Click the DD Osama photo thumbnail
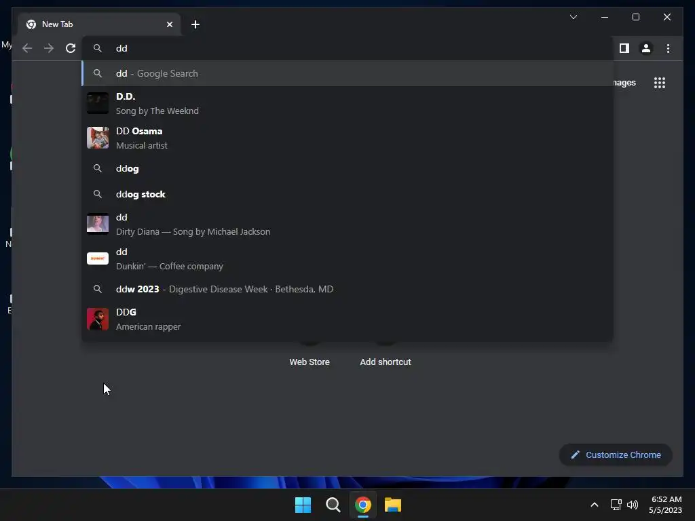Viewport: 695px width, 521px height. click(98, 138)
